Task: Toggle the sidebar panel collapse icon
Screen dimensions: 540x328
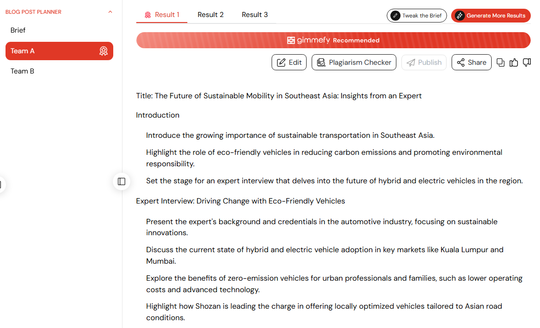Action: click(122, 181)
